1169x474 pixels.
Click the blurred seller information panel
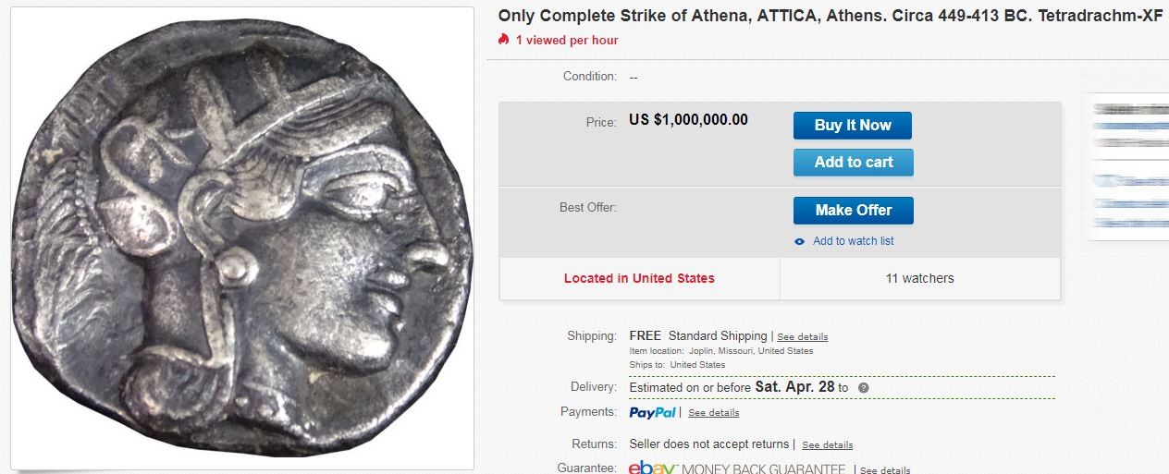click(x=1126, y=166)
